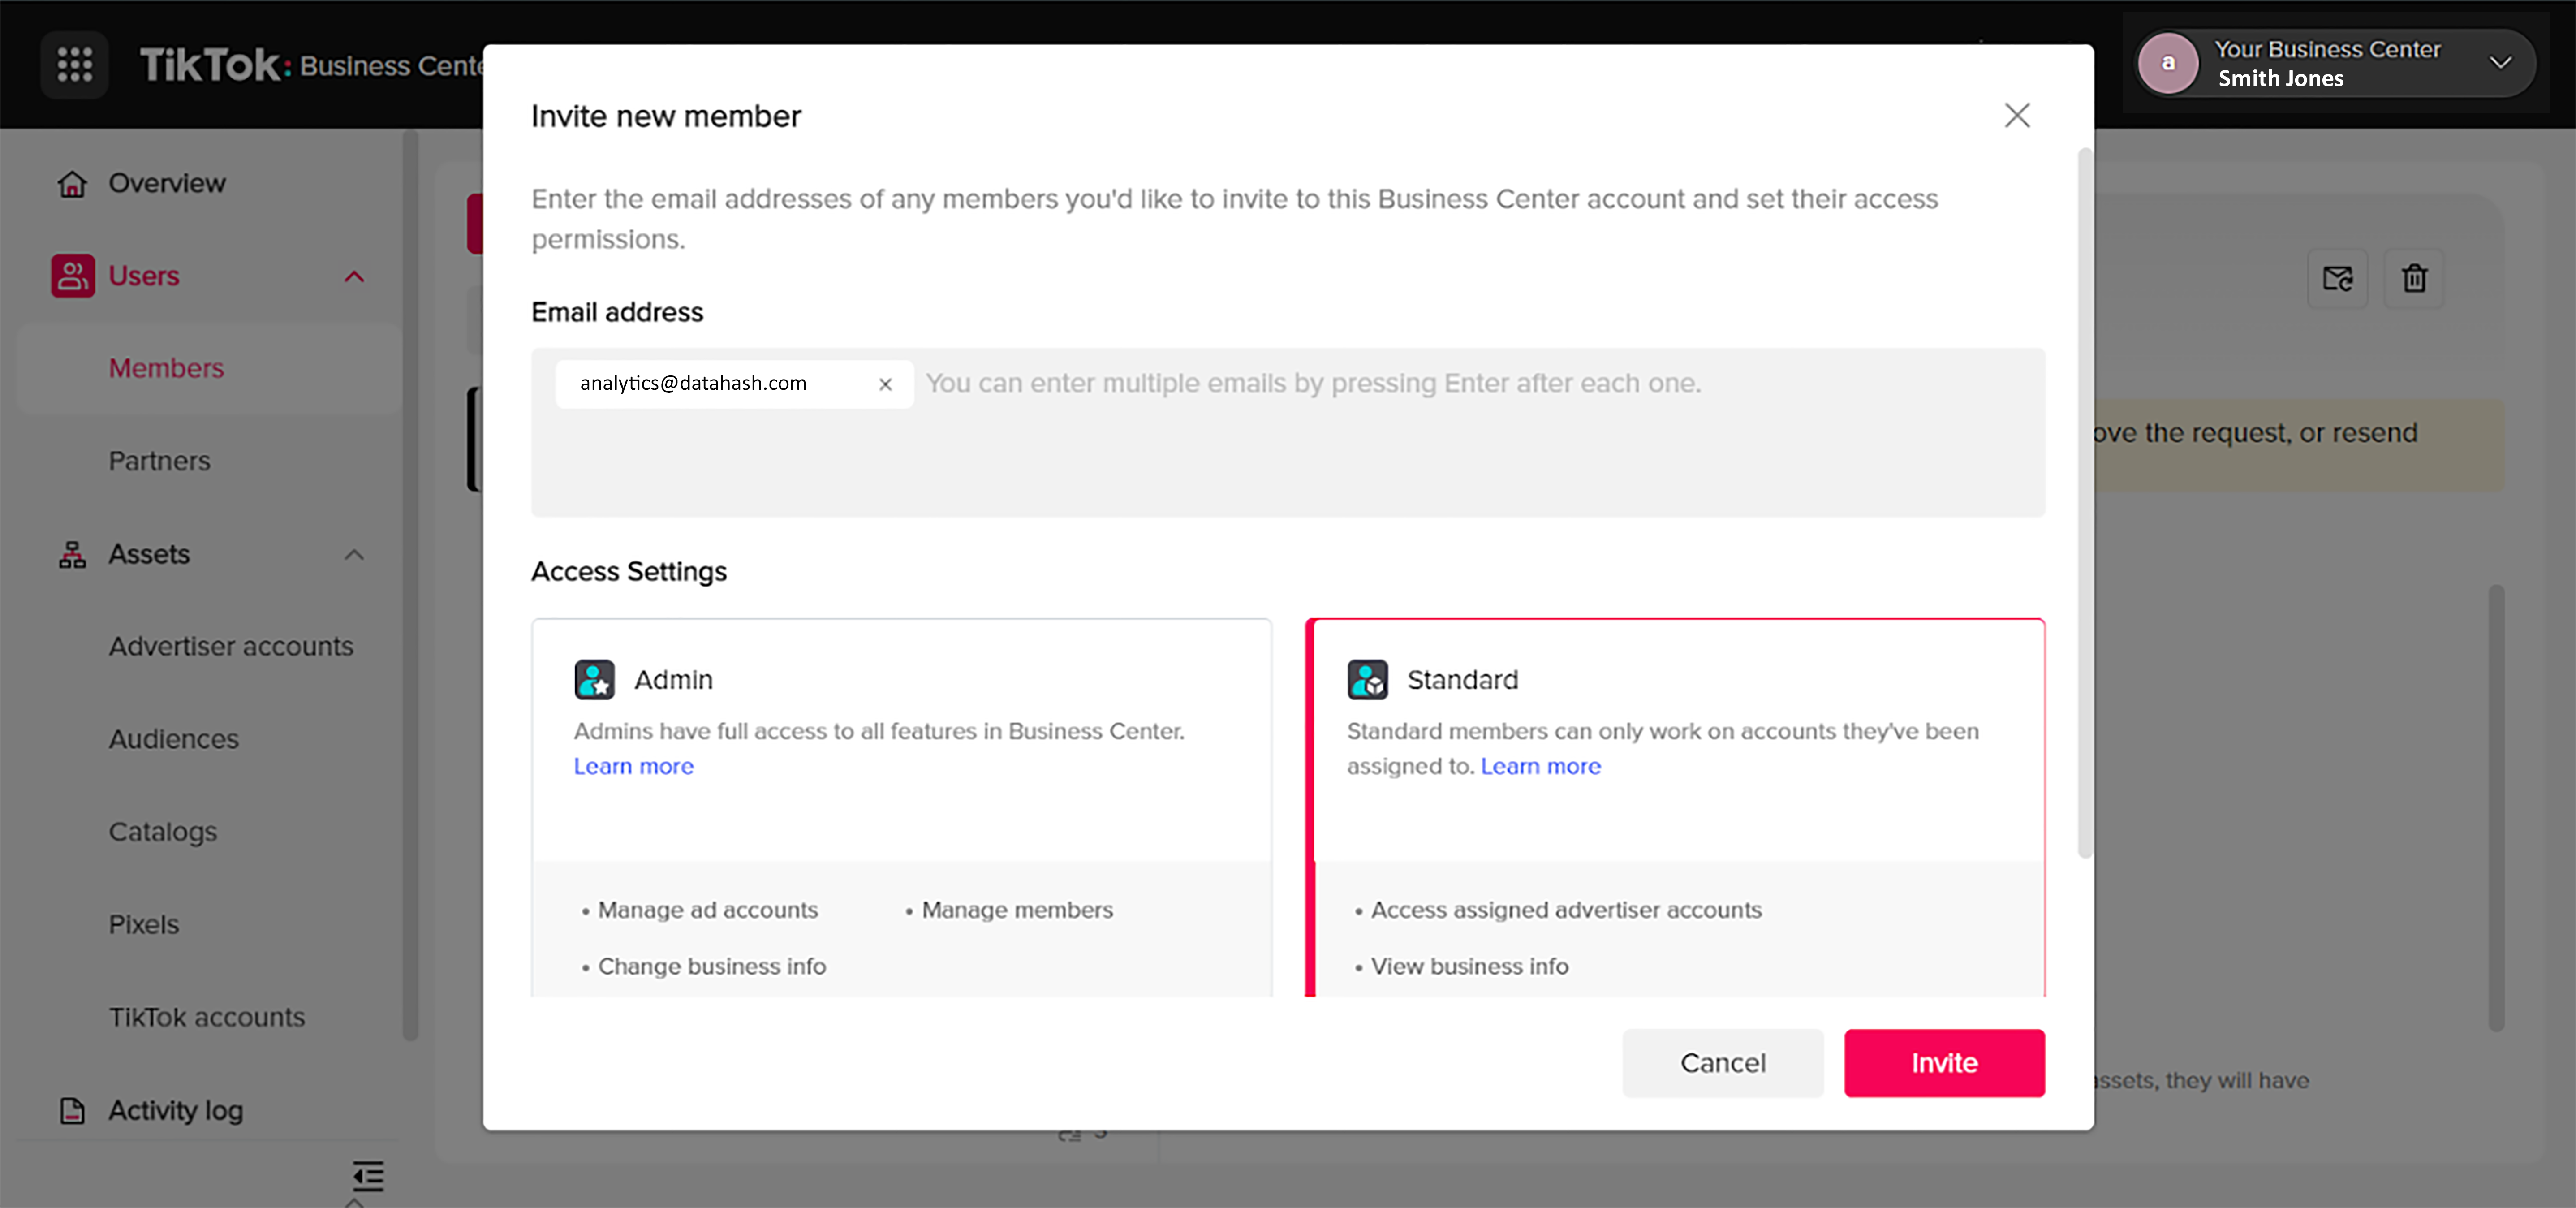Select the Admin access card
Image resolution: width=2576 pixels, height=1208 pixels.
pyautogui.click(x=901, y=808)
